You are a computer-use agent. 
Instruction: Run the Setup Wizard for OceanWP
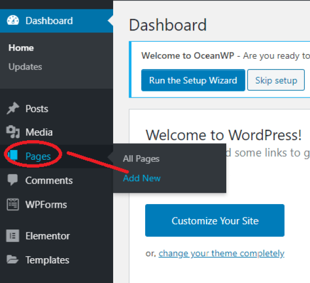[193, 80]
